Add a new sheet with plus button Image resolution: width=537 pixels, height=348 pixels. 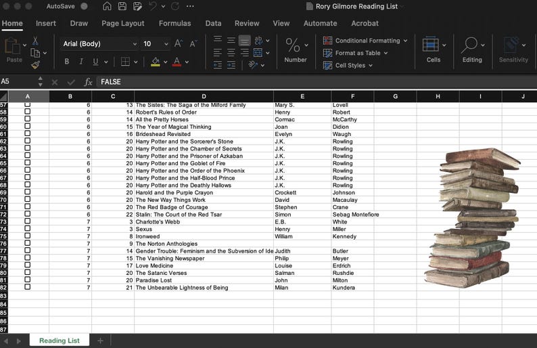(100, 341)
